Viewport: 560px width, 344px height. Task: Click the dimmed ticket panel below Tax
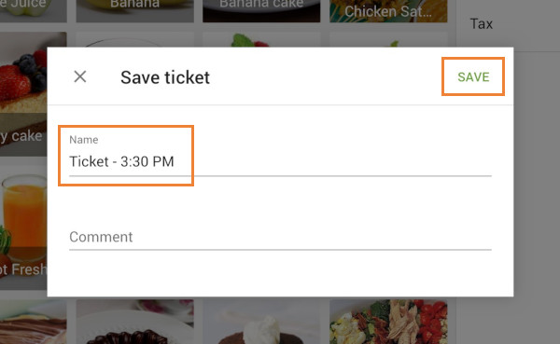pos(537,198)
